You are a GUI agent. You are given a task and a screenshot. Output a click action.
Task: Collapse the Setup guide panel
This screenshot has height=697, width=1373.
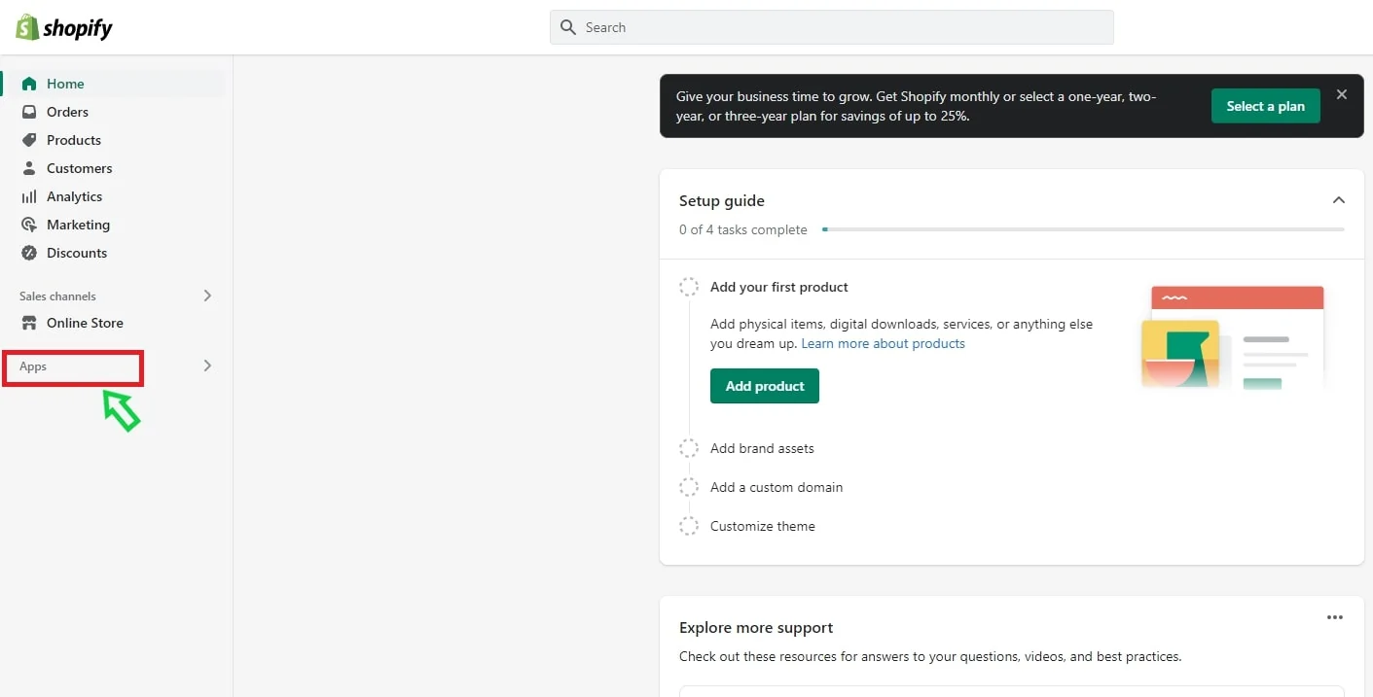pyautogui.click(x=1338, y=200)
